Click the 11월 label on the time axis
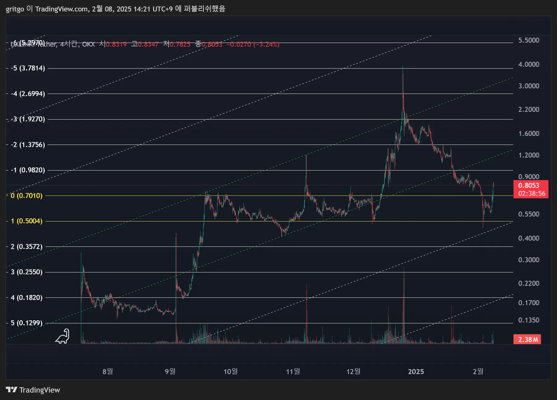 293,371
